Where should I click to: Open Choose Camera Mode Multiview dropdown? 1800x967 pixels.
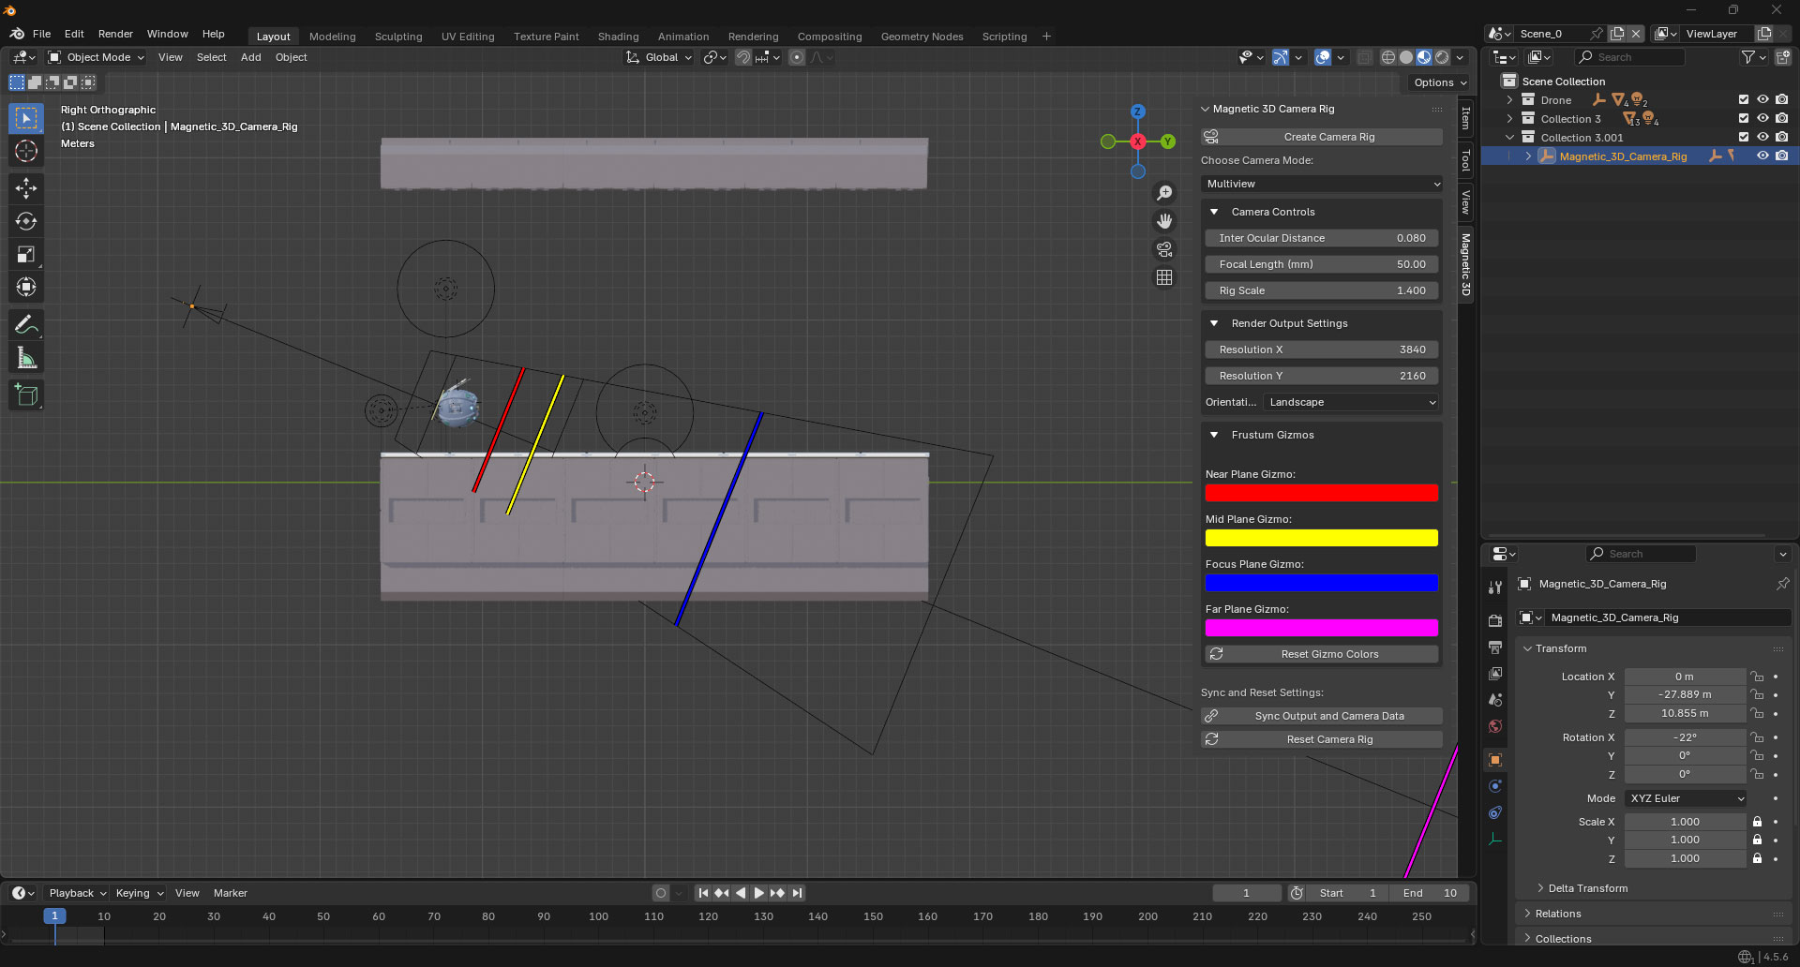tap(1322, 184)
